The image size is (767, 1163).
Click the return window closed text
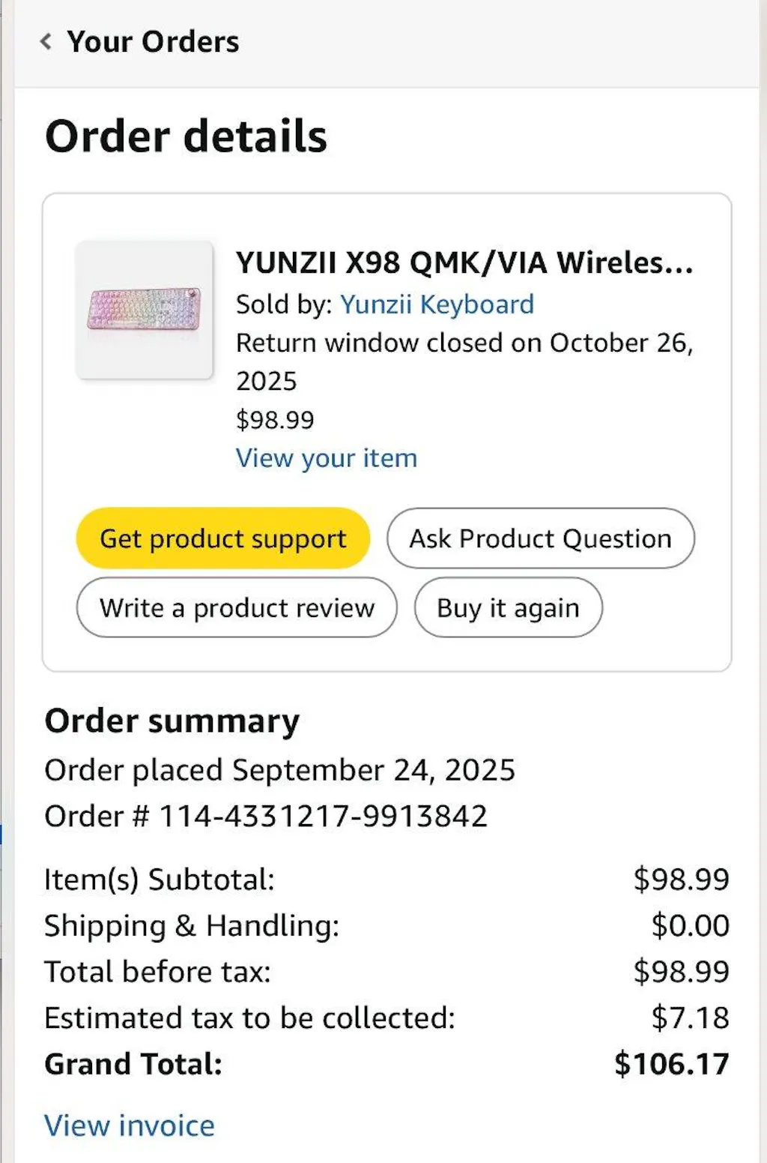tap(464, 343)
